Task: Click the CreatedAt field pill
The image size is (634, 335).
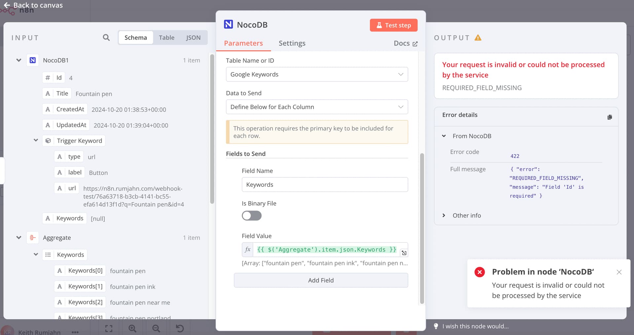Action: [x=65, y=109]
